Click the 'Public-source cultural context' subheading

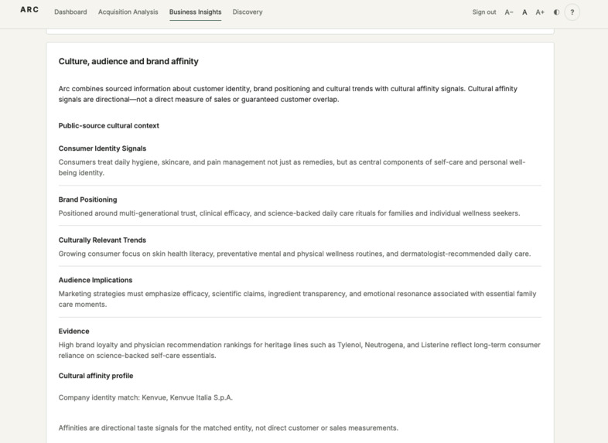pyautogui.click(x=109, y=125)
